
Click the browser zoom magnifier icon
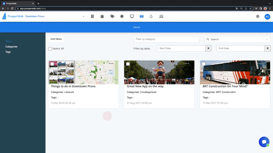click(241, 8)
